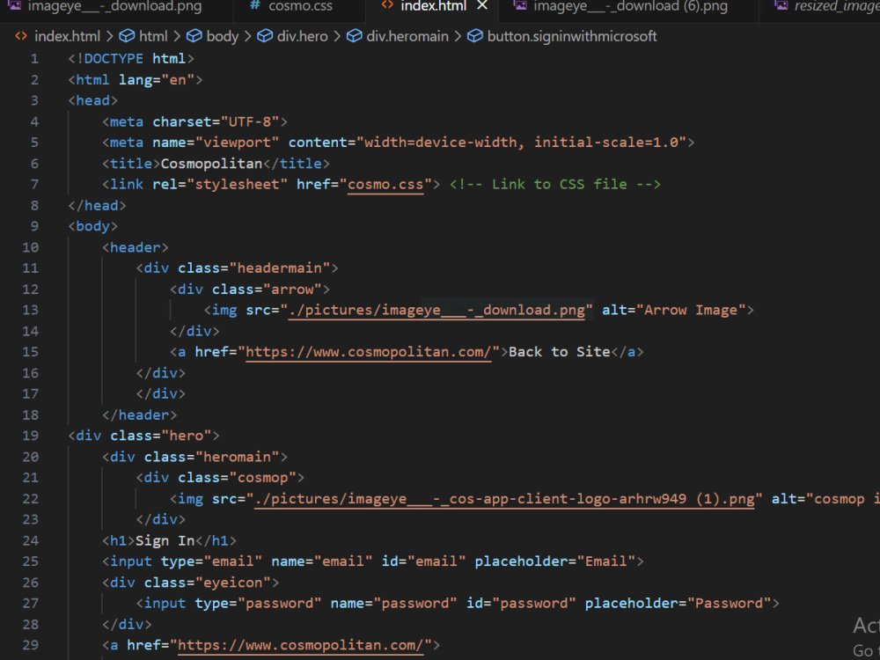Click the "Arrow Image" alt value
Viewport: 880px width, 660px height.
click(x=691, y=311)
